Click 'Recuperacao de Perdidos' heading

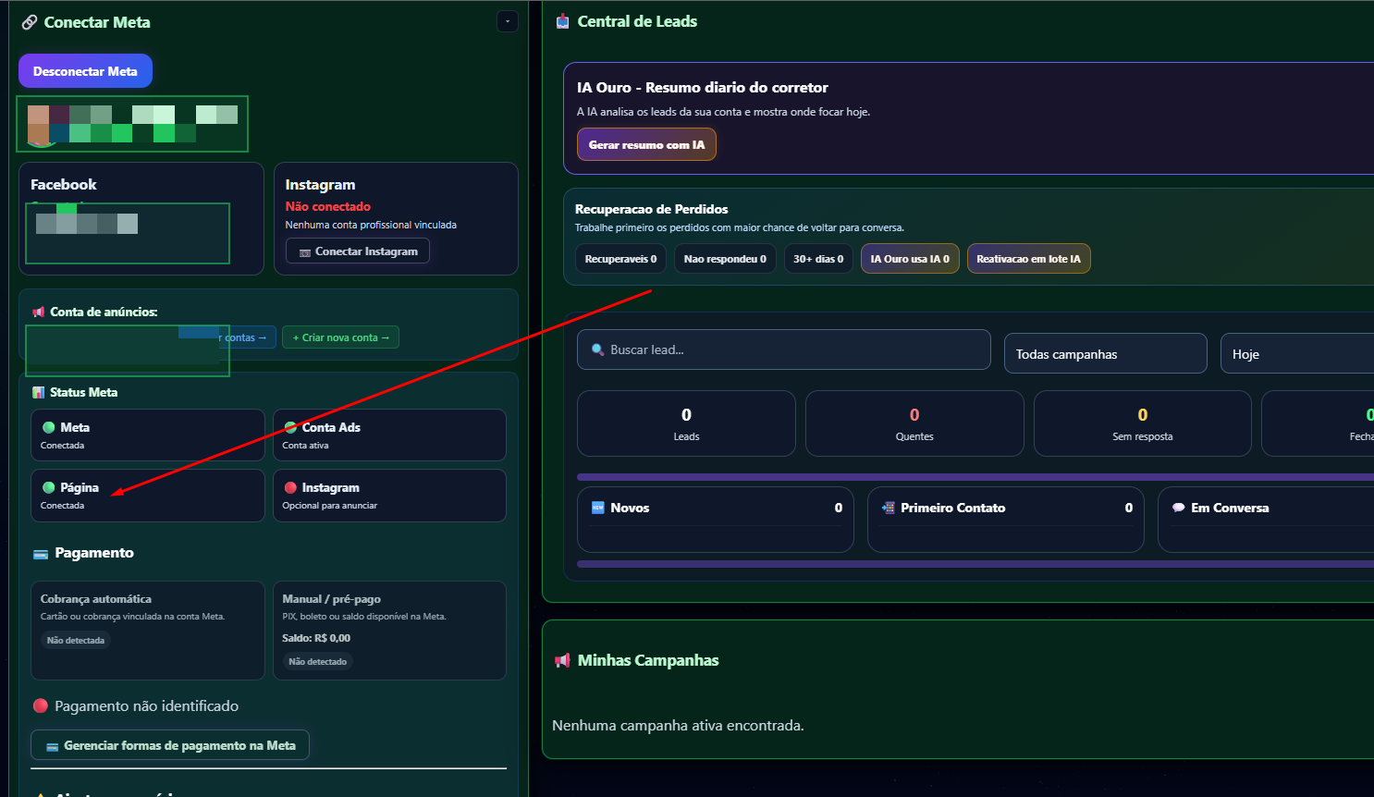coord(652,209)
